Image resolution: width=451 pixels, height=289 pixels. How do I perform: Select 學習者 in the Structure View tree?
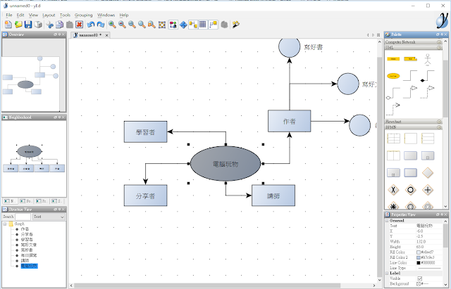tap(27, 239)
